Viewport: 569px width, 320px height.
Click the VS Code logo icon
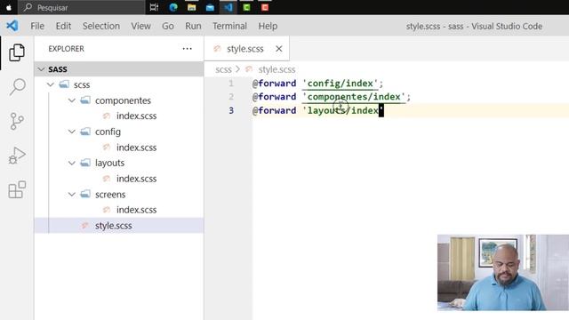click(12, 26)
